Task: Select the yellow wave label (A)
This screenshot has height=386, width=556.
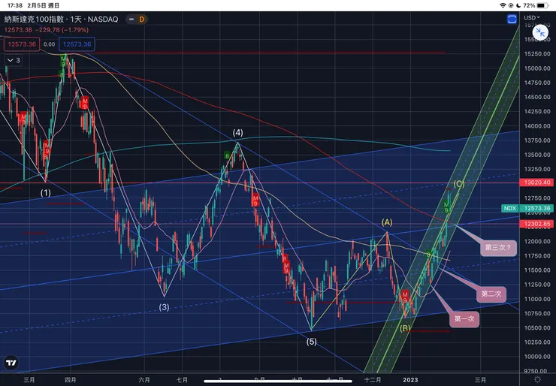Action: point(387,222)
